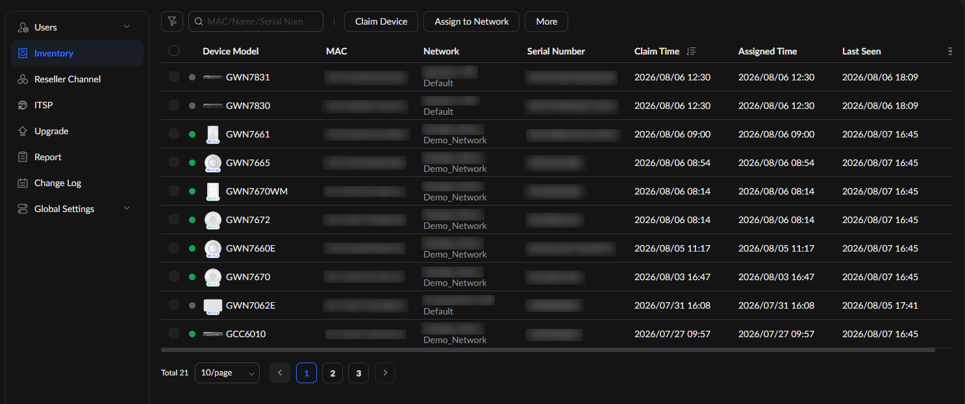Go to page 2
Viewport: 965px width, 404px height.
(332, 373)
